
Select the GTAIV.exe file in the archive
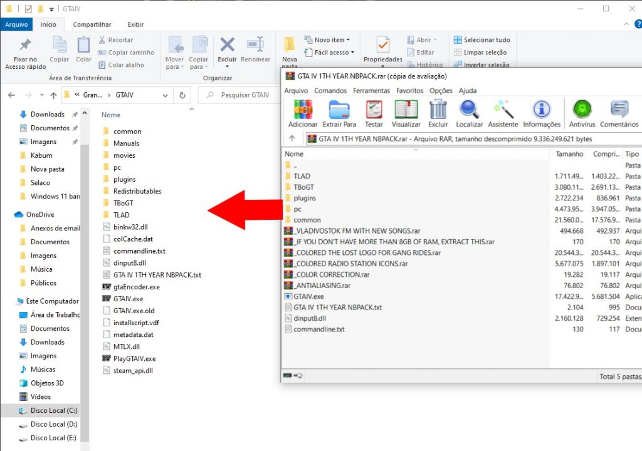(308, 296)
